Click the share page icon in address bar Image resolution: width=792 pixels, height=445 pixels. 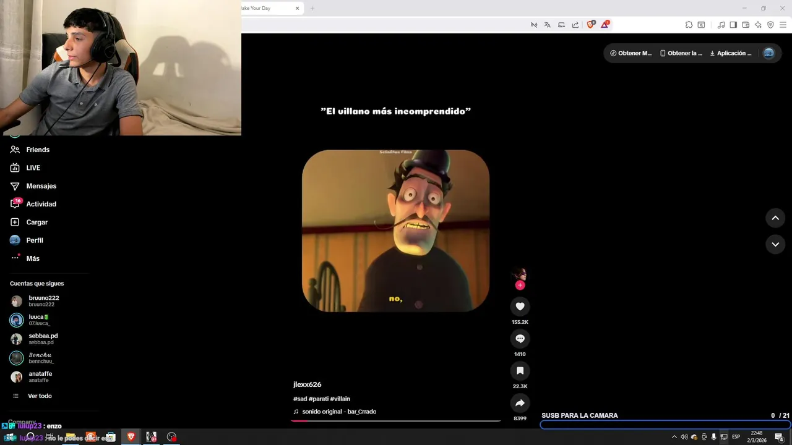pyautogui.click(x=575, y=25)
